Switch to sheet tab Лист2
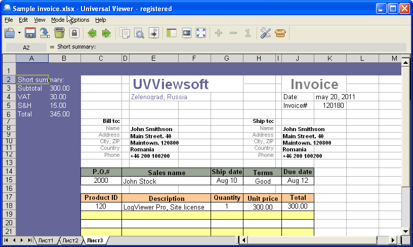Viewport: 413px width, 247px height. (70, 240)
